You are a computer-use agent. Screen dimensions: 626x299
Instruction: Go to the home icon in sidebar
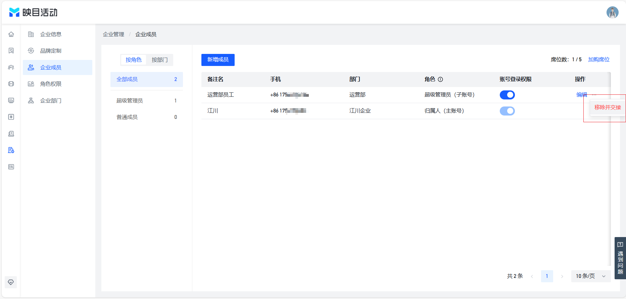(x=11, y=34)
